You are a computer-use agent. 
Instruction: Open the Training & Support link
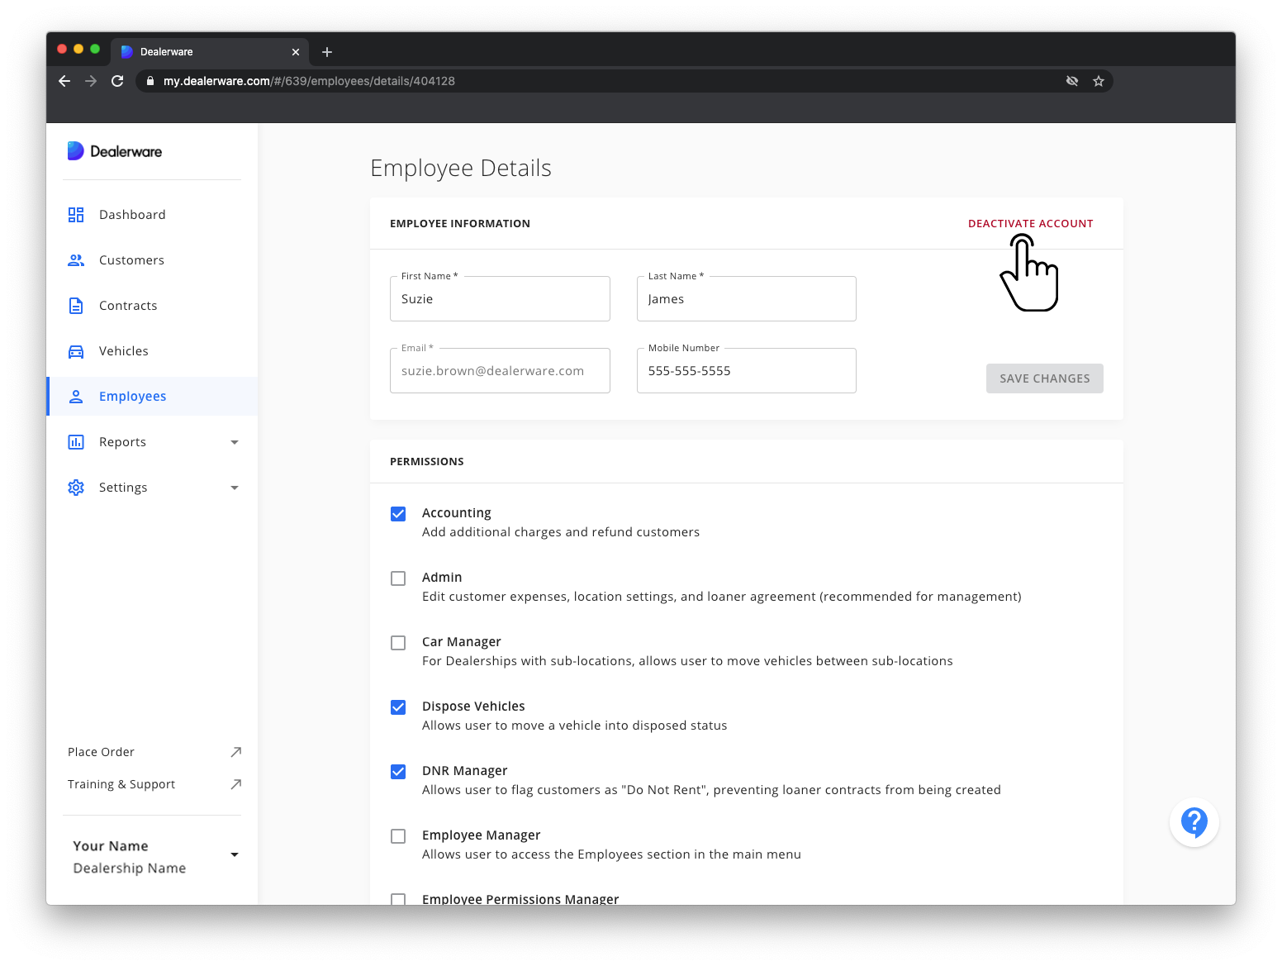pyautogui.click(x=121, y=783)
